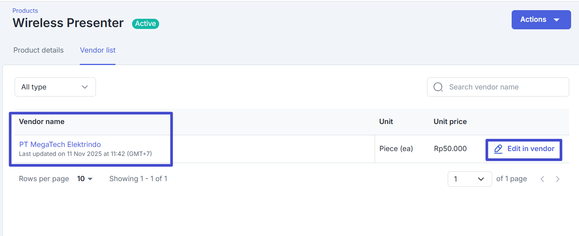Viewport: 579px width, 236px height.
Task: Click the Rp50.000 unit price cell
Action: tap(450, 149)
